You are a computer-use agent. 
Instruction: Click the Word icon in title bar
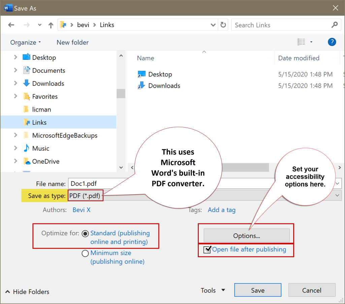8,8
